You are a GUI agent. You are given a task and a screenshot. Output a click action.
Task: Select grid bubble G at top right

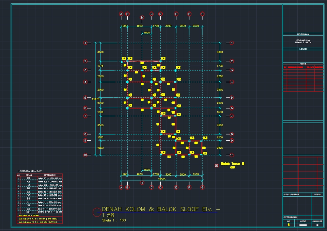pos(202,14)
